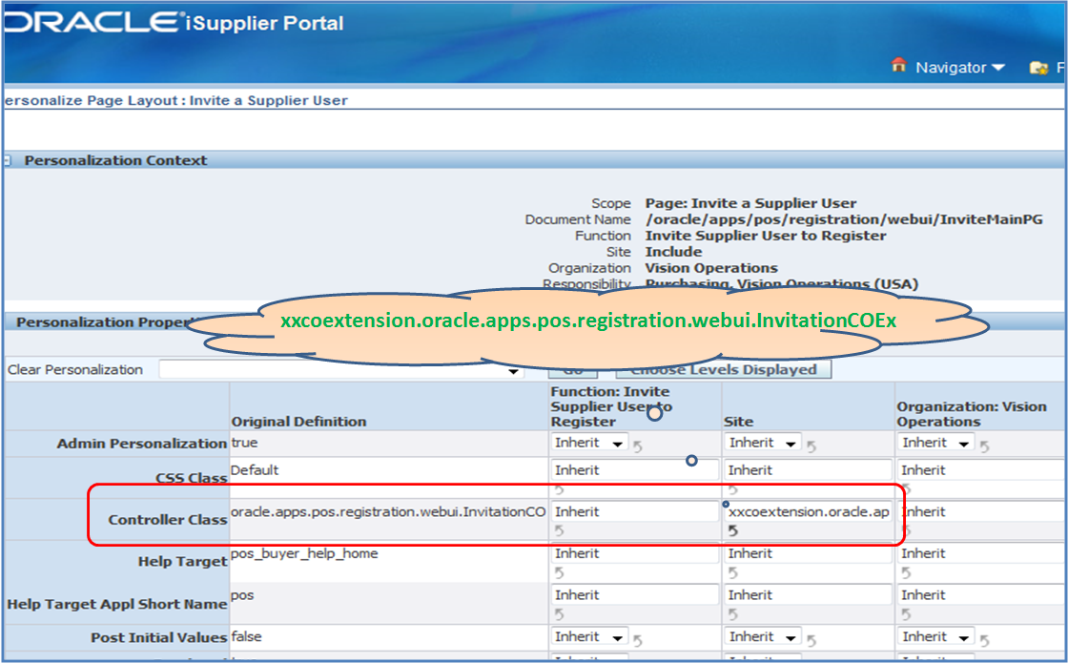Click the Personalization Context section header
Viewport: 1068px width, 663px height.
(x=115, y=160)
